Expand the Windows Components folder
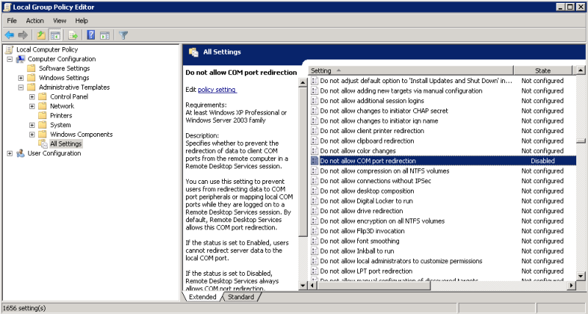The width and height of the screenshot is (588, 314). point(32,135)
